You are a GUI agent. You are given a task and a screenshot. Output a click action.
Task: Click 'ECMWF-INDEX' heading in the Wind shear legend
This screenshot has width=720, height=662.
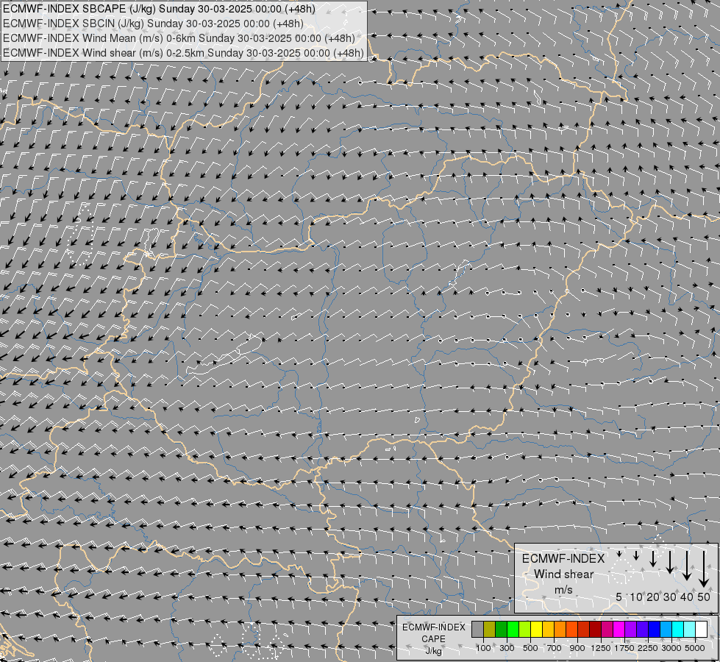click(563, 558)
